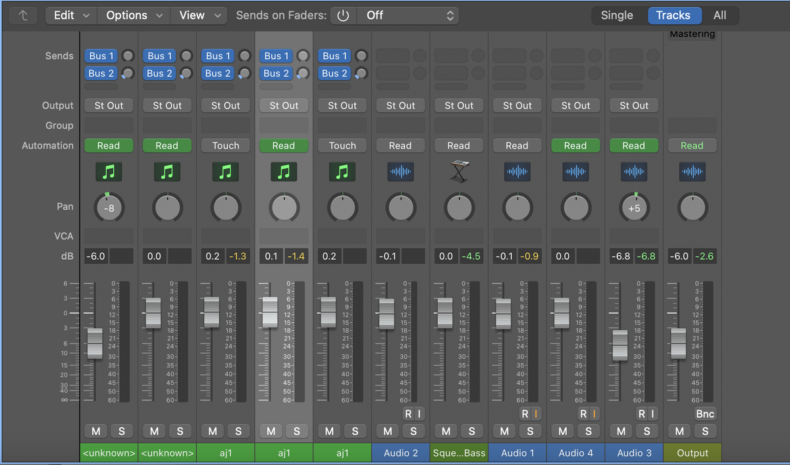
Task: Open the green Read automation mode on Audio 4
Action: click(576, 145)
